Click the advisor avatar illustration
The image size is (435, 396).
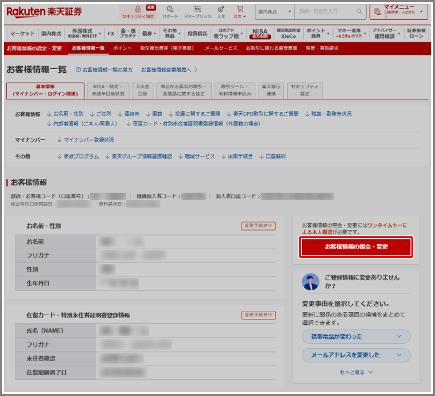pyautogui.click(x=311, y=282)
